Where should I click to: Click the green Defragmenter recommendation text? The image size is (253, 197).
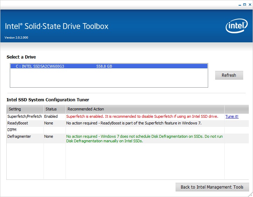click(x=144, y=139)
